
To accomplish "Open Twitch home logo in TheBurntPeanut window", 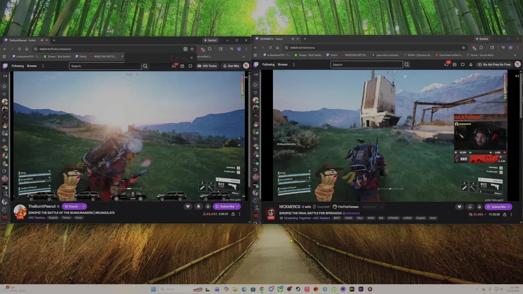I will click(x=5, y=66).
